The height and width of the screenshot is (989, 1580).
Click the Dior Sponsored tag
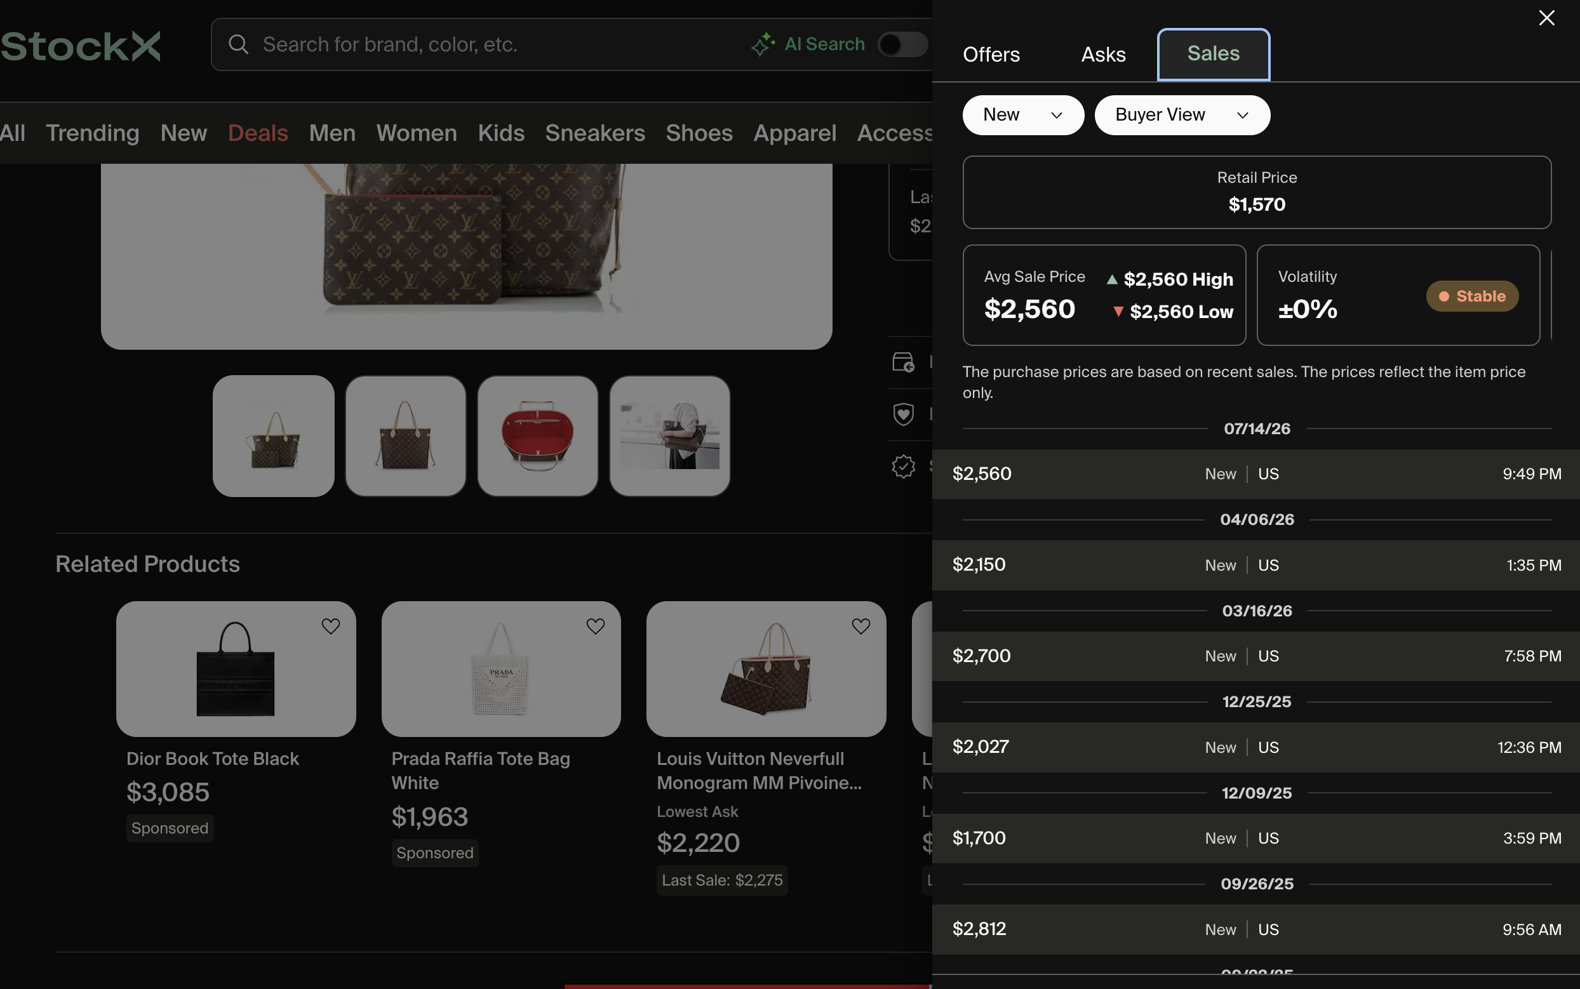pos(170,828)
